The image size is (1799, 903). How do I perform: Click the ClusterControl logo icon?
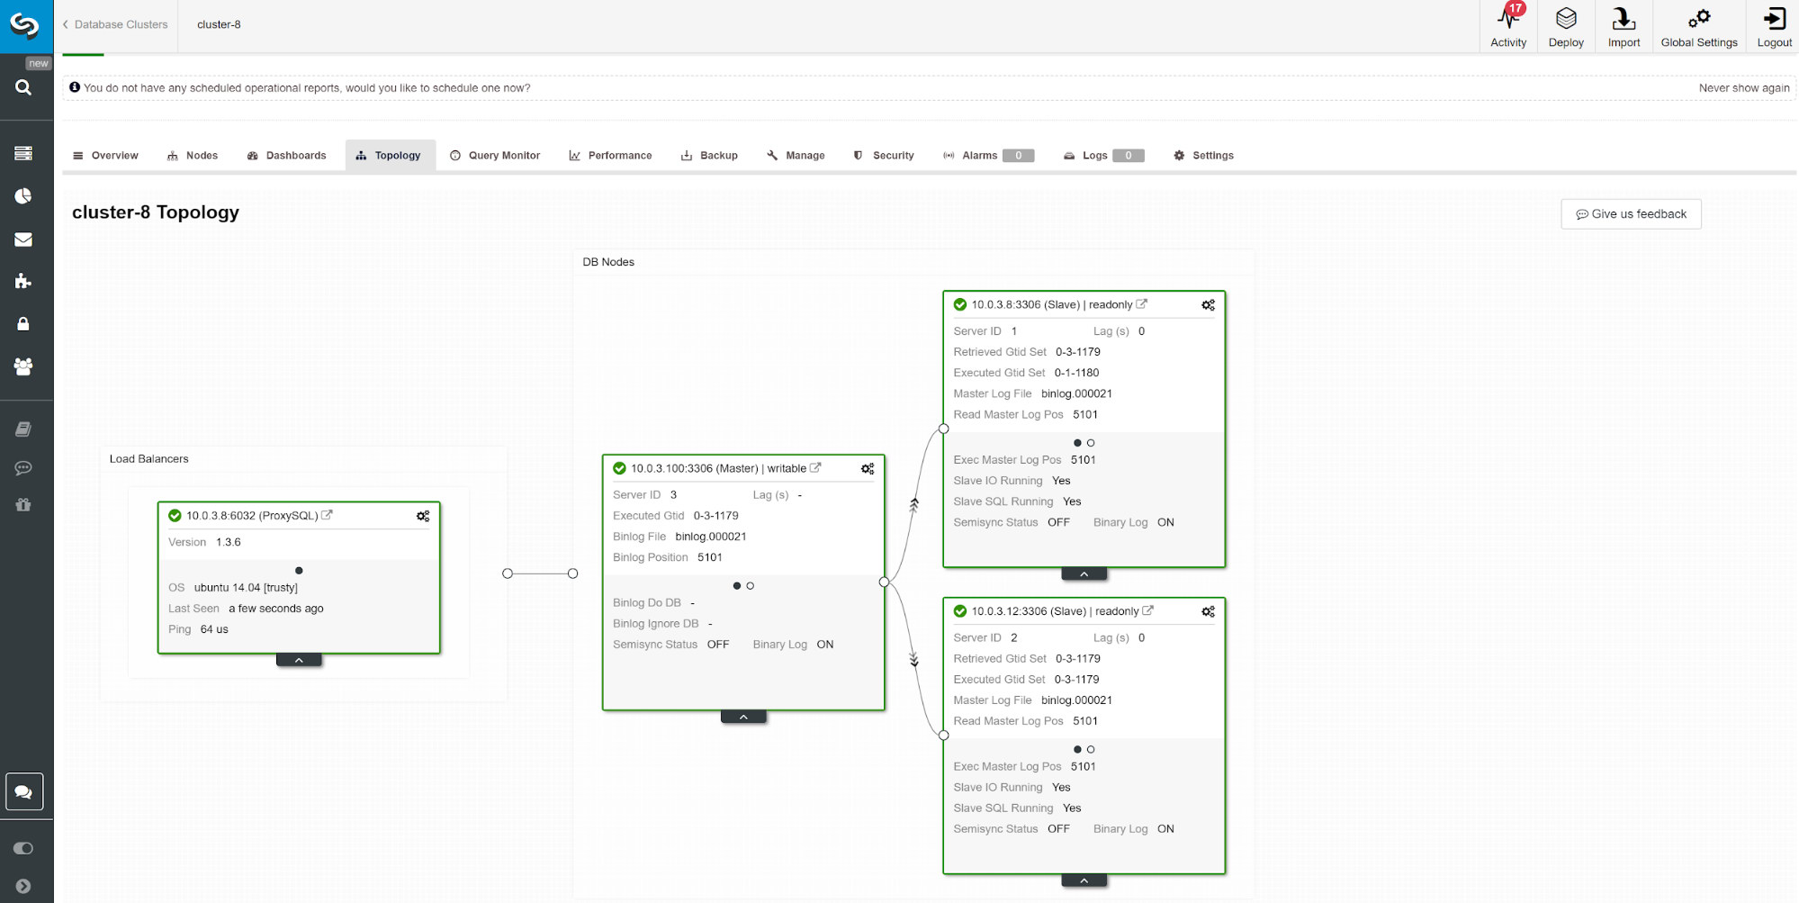24,25
